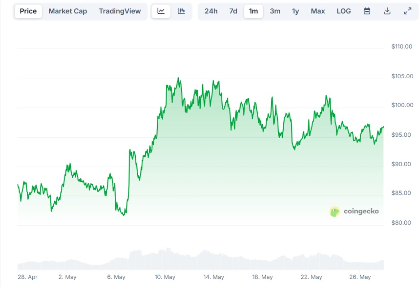The width and height of the screenshot is (420, 287).
Task: Expand chart to fullscreen
Action: click(x=407, y=11)
